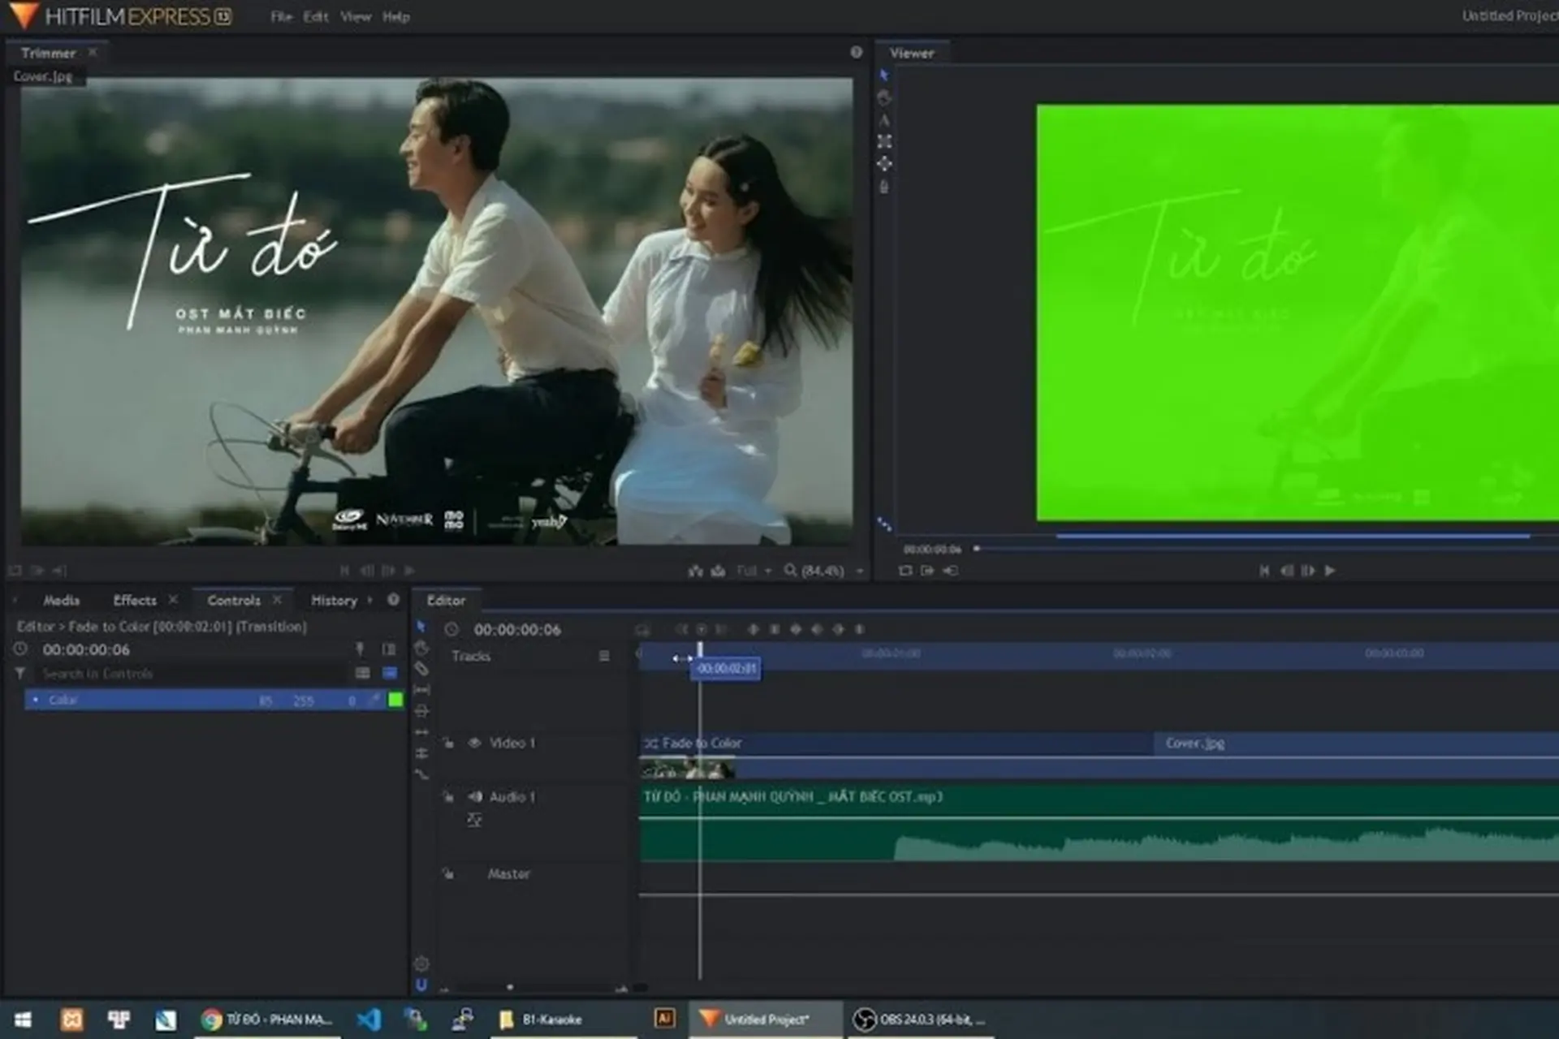Switch to the Viewer tab
The image size is (1559, 1039).
pos(912,53)
